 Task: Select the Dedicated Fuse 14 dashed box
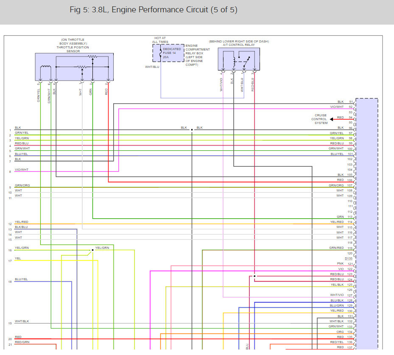168,53
